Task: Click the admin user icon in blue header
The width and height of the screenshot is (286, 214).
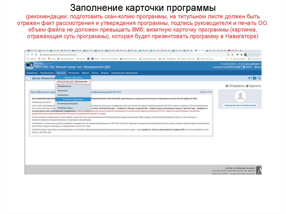Action: coord(244,67)
